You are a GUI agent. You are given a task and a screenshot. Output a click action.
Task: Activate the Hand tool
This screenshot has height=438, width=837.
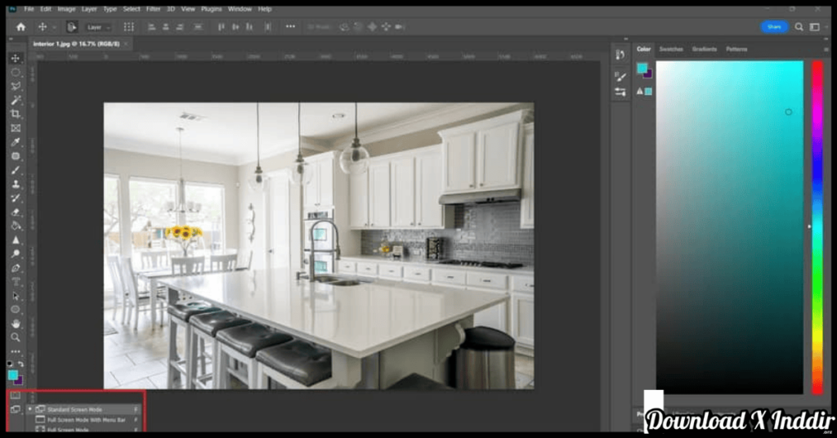click(x=16, y=323)
